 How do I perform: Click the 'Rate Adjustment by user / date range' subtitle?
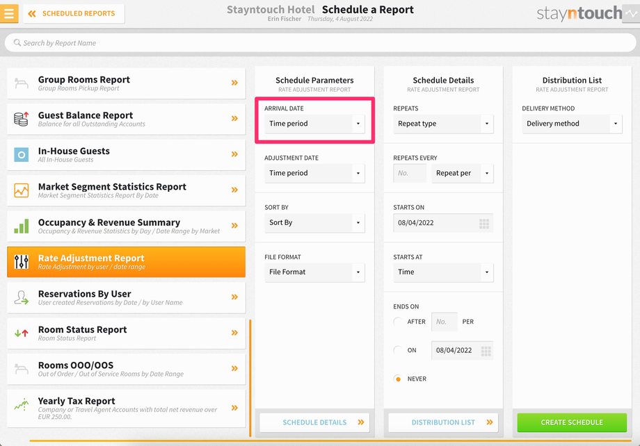pos(92,267)
